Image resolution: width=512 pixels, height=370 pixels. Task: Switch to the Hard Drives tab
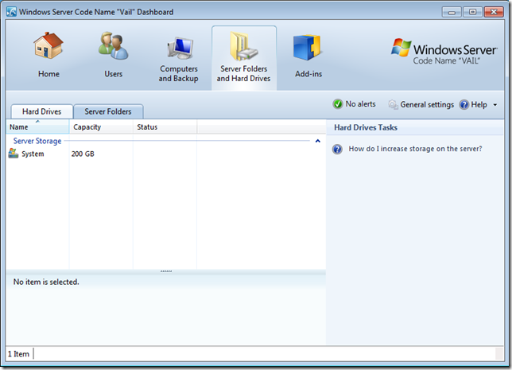pos(42,111)
